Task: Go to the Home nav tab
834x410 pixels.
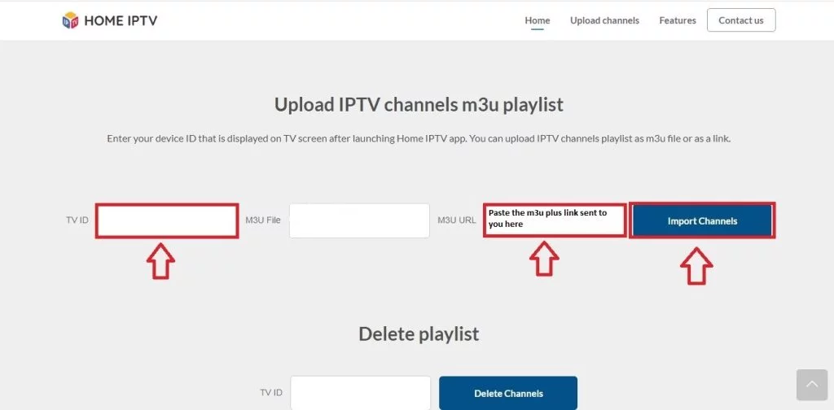Action: (x=537, y=20)
